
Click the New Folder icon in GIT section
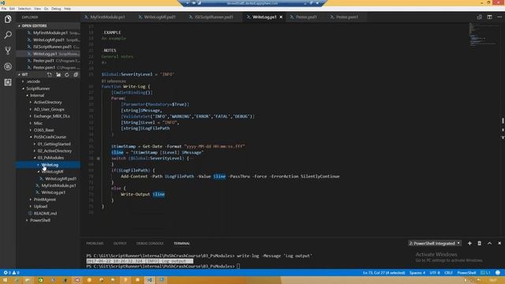pos(58,75)
